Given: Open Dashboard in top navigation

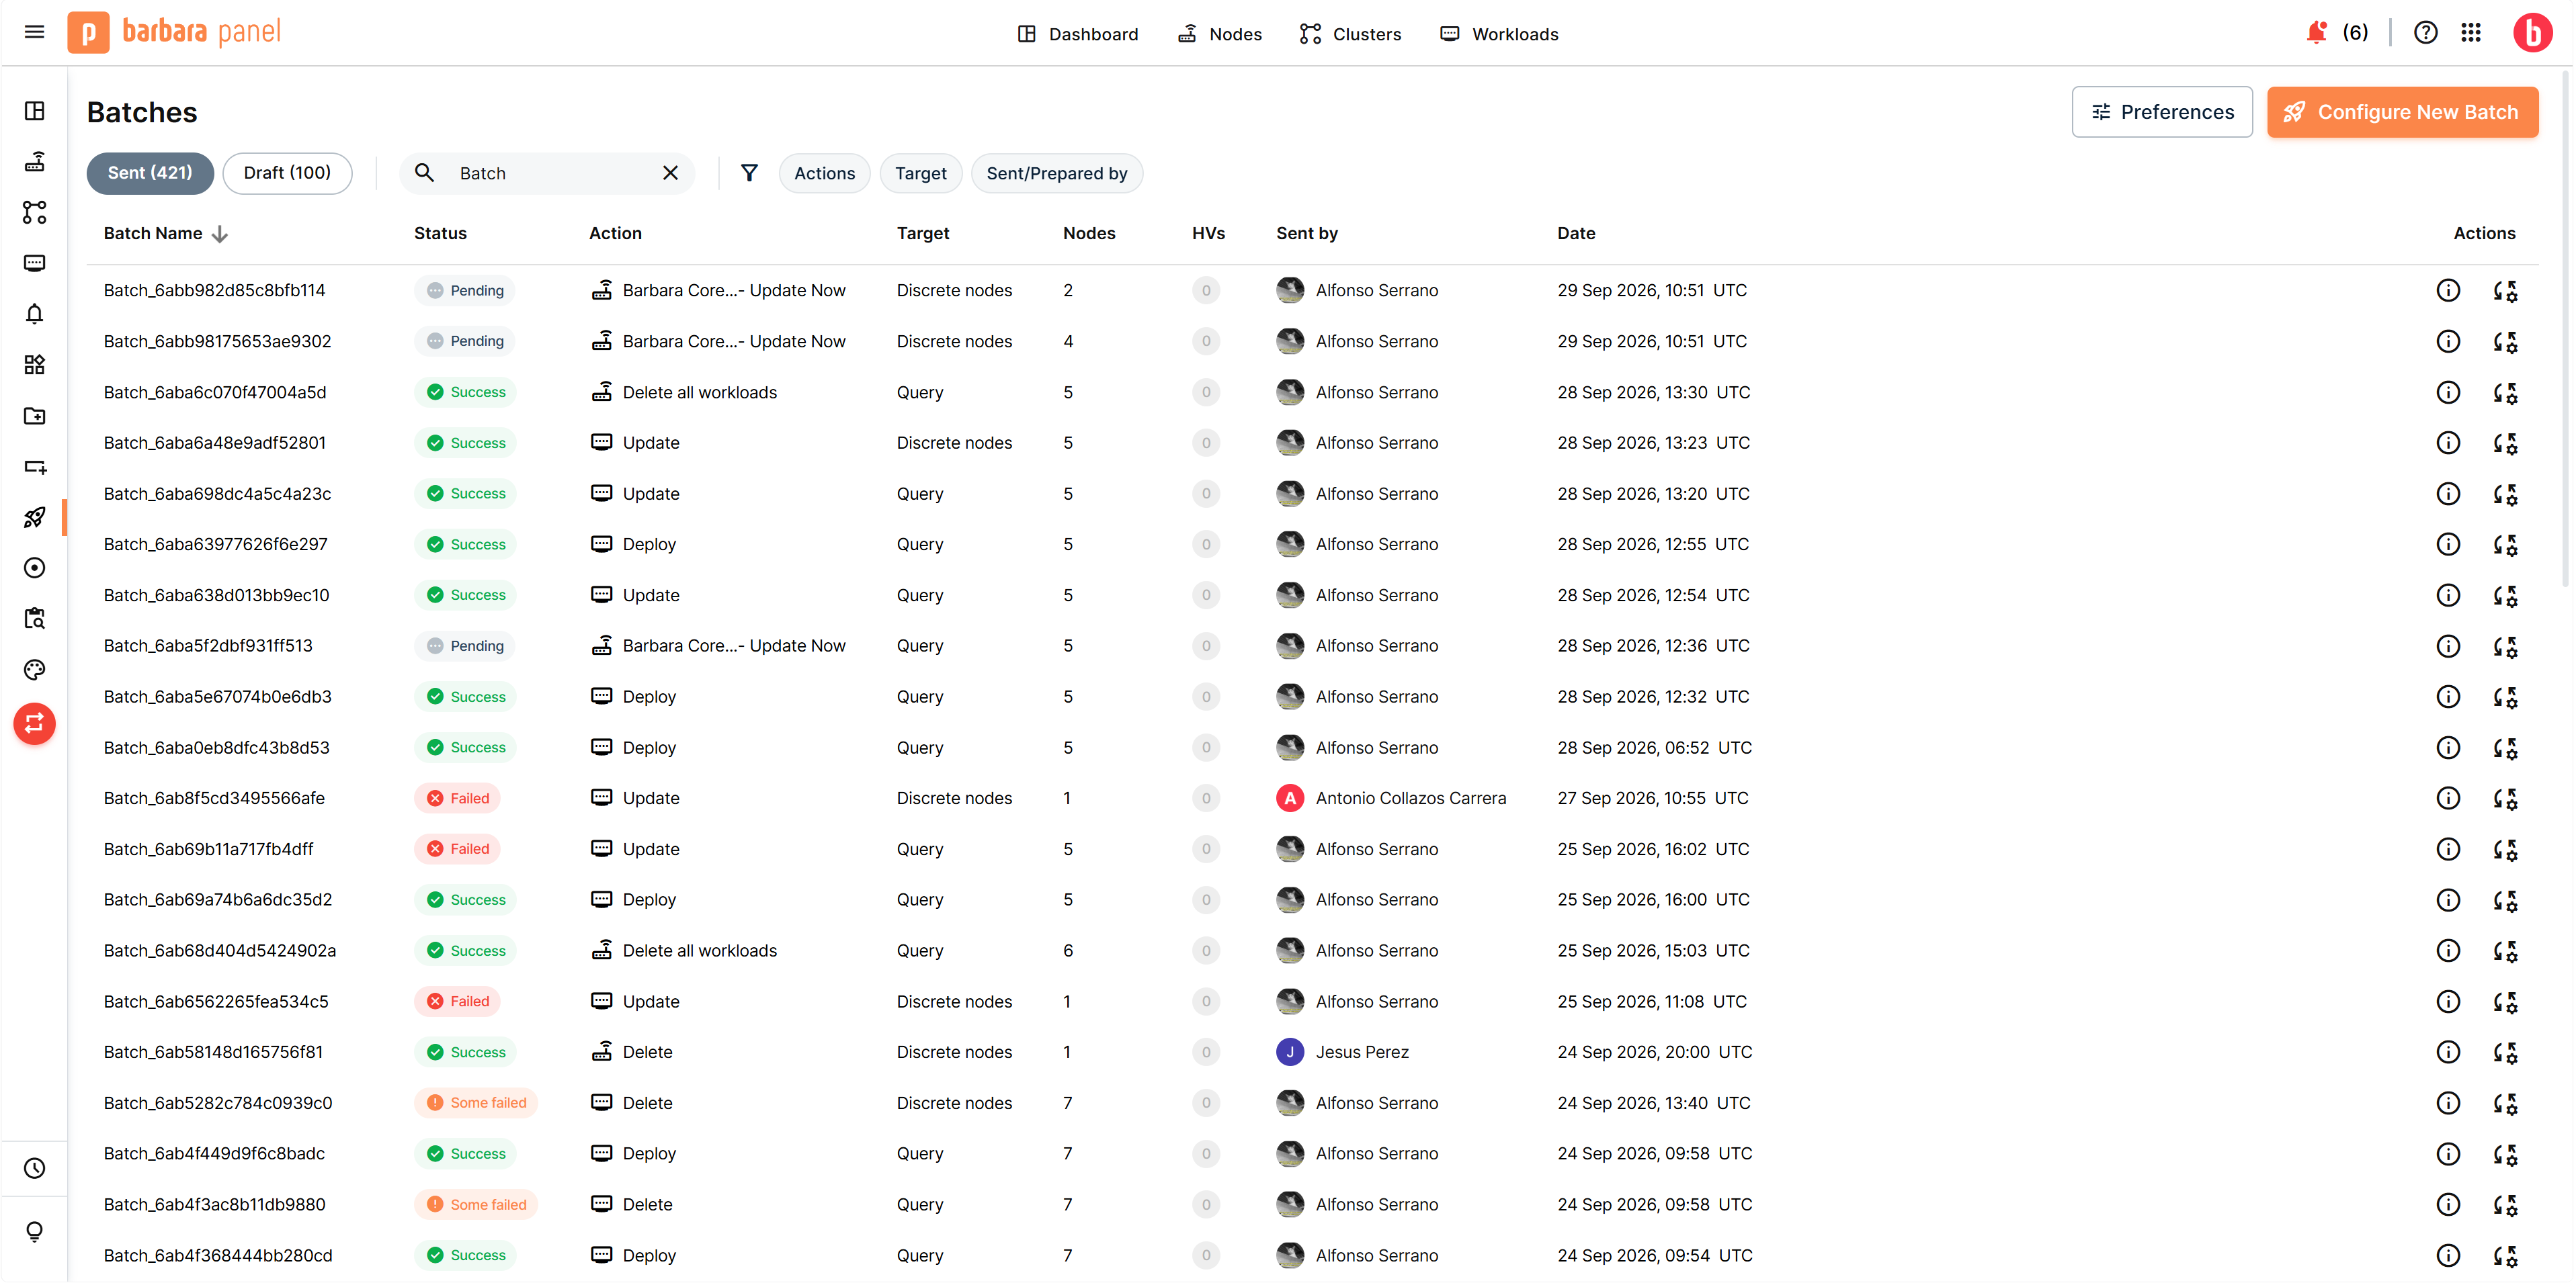Looking at the screenshot, I should pos(1077,34).
